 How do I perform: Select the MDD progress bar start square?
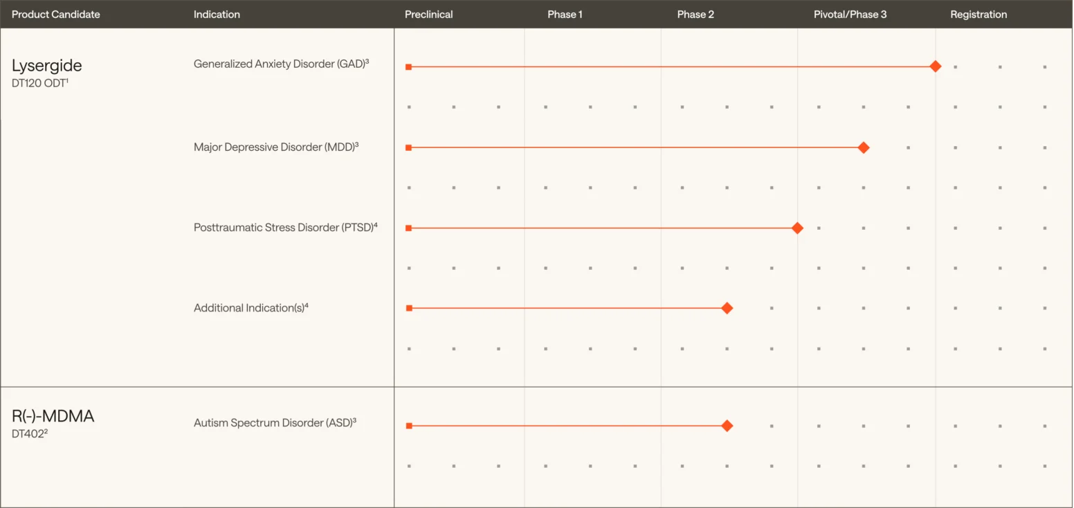[409, 147]
